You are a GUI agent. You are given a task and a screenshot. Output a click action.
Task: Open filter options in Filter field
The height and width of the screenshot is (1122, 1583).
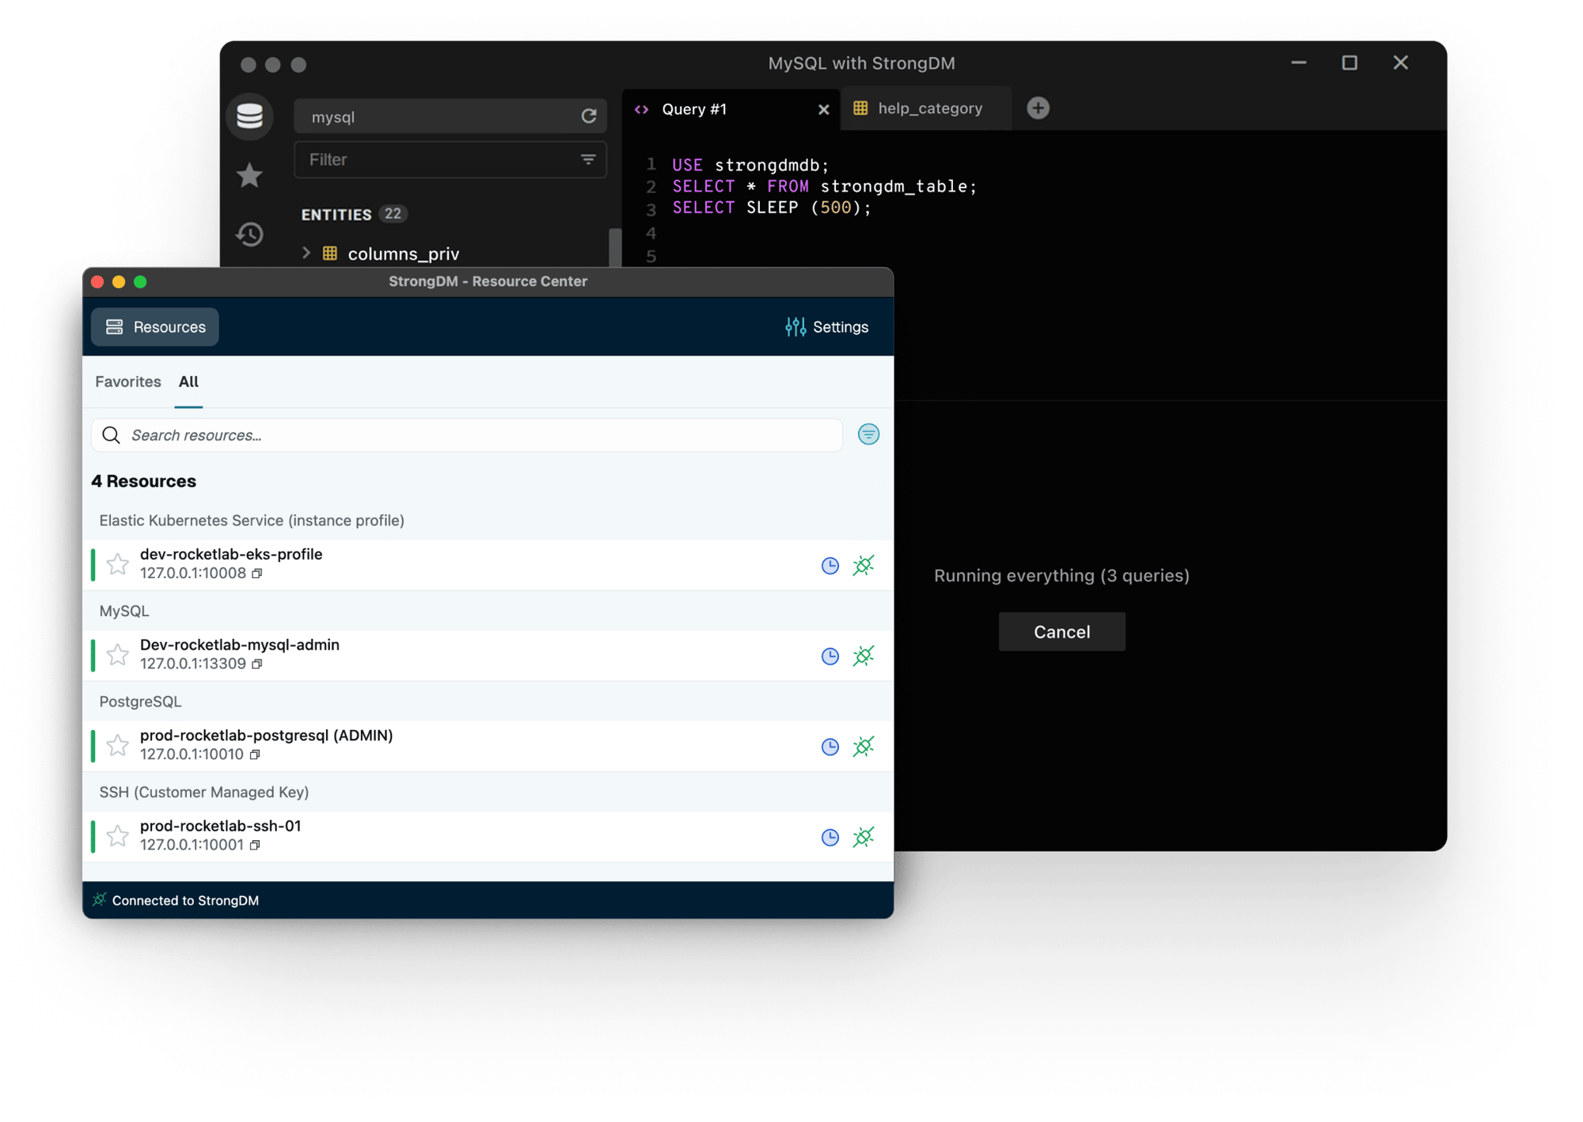[x=588, y=160]
